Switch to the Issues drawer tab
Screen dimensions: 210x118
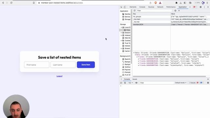point(135,79)
